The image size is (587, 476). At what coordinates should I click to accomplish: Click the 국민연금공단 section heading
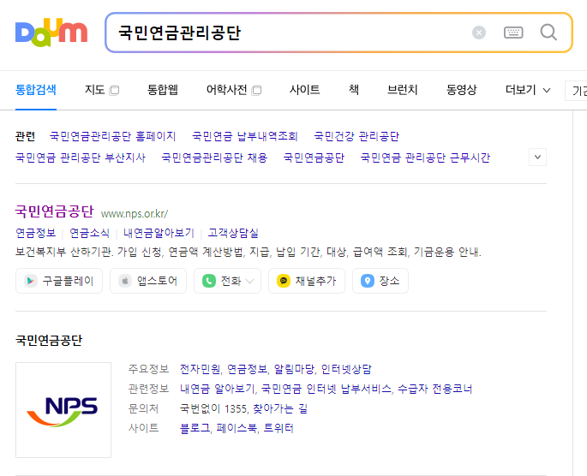coord(49,340)
